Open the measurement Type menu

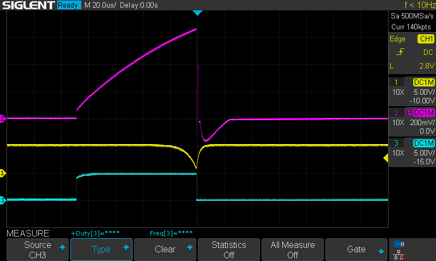[101, 250]
